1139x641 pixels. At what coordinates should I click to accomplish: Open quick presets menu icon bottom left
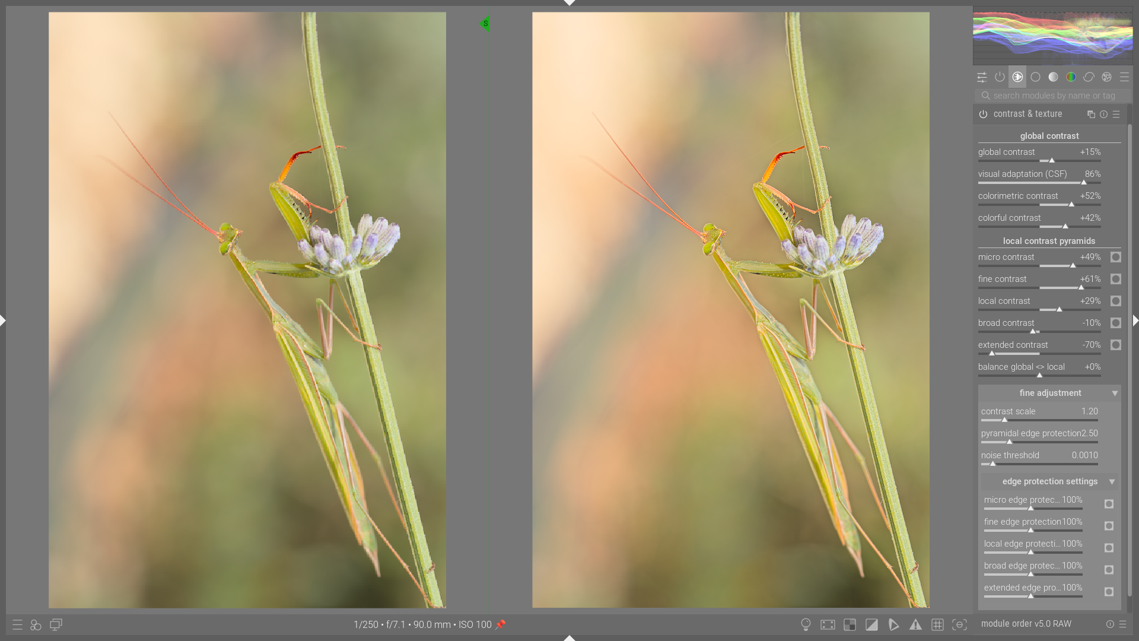click(x=17, y=624)
